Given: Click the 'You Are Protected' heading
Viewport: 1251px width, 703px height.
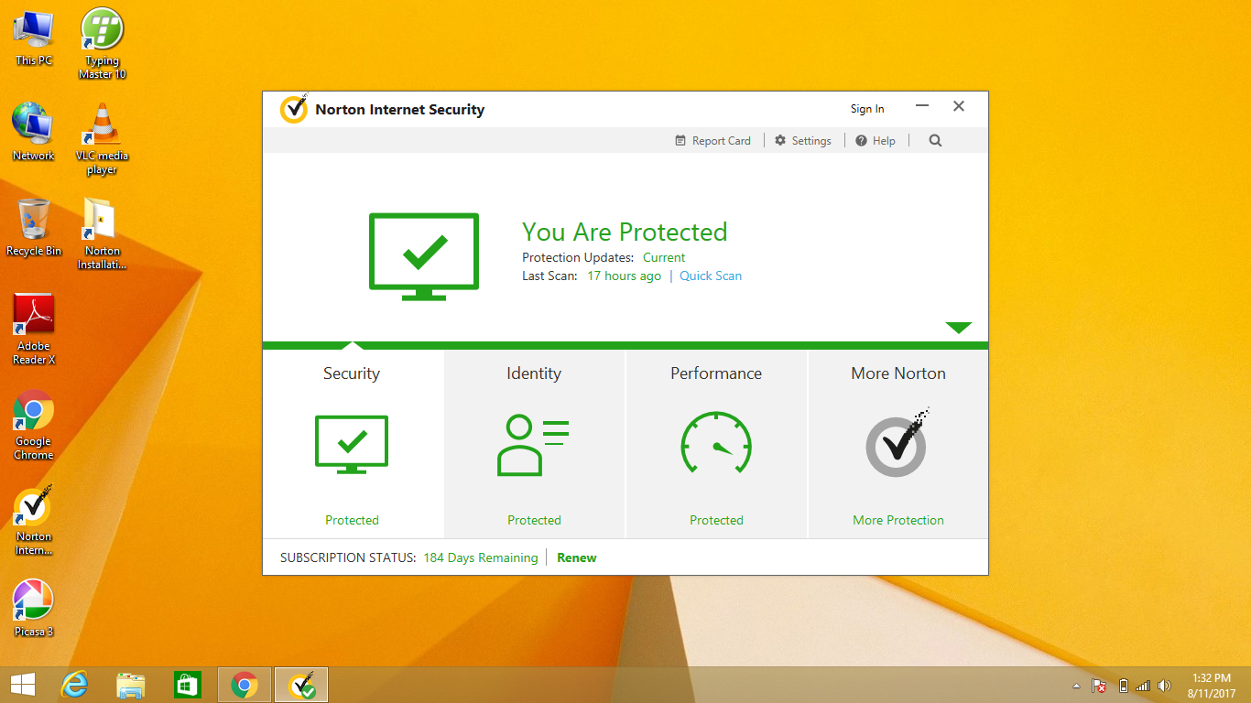Looking at the screenshot, I should (x=625, y=232).
